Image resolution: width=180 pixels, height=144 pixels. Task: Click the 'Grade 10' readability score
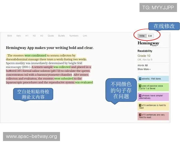[x=144, y=56]
